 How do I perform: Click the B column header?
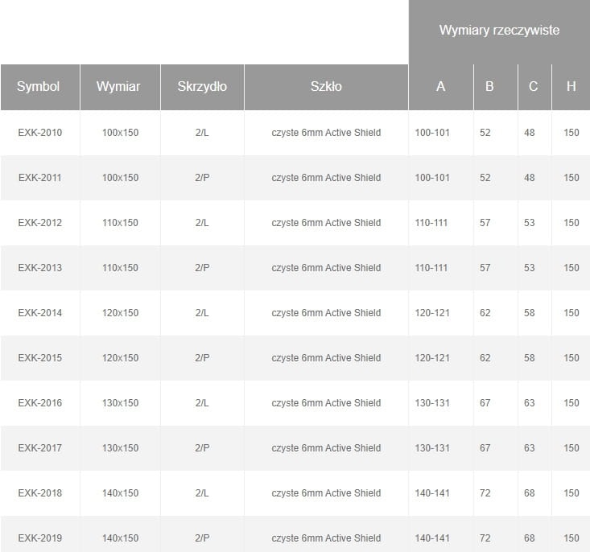pos(489,87)
